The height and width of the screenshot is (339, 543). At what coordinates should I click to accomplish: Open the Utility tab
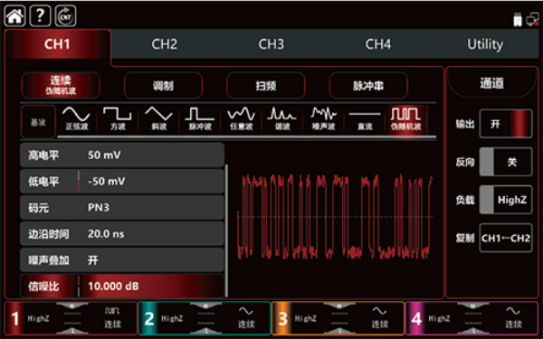click(x=485, y=44)
